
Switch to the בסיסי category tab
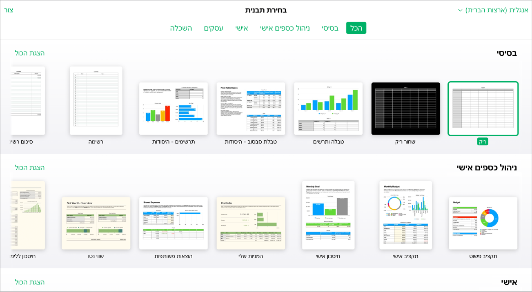coord(330,28)
